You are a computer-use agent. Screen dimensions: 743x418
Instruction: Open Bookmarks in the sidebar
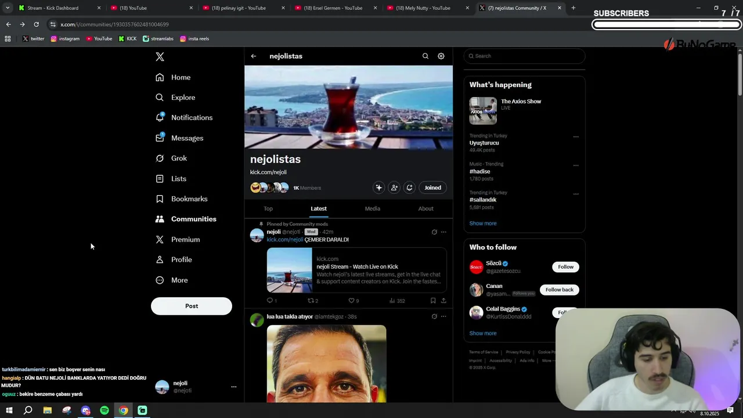coord(181,199)
